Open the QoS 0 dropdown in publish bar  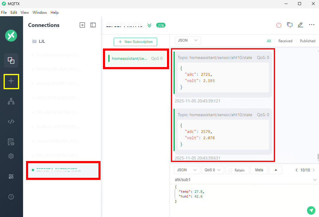(x=212, y=170)
